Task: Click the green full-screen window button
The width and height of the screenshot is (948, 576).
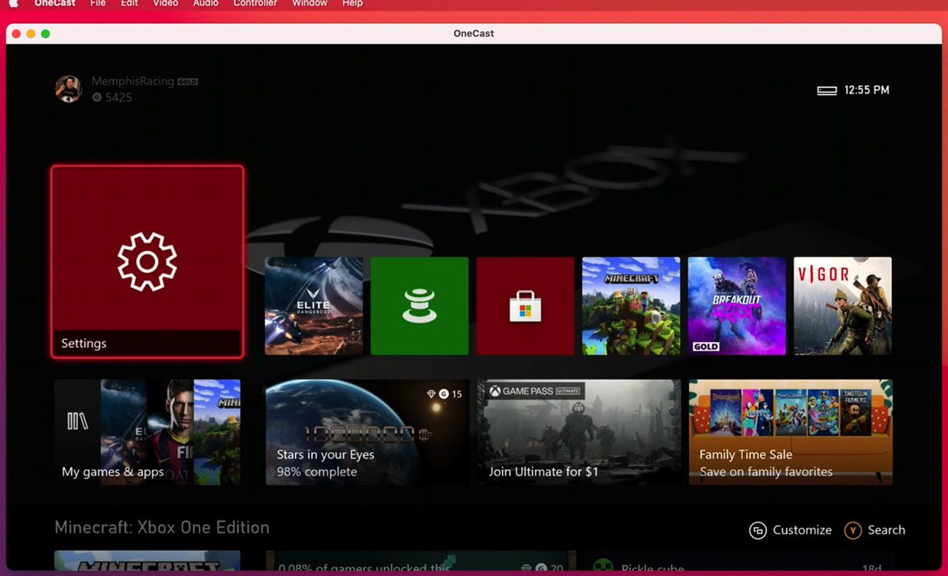Action: 46,34
